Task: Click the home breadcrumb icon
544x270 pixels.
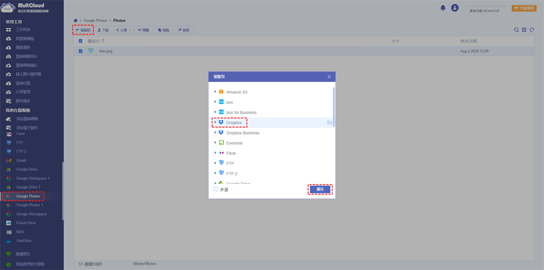Action: [x=76, y=20]
